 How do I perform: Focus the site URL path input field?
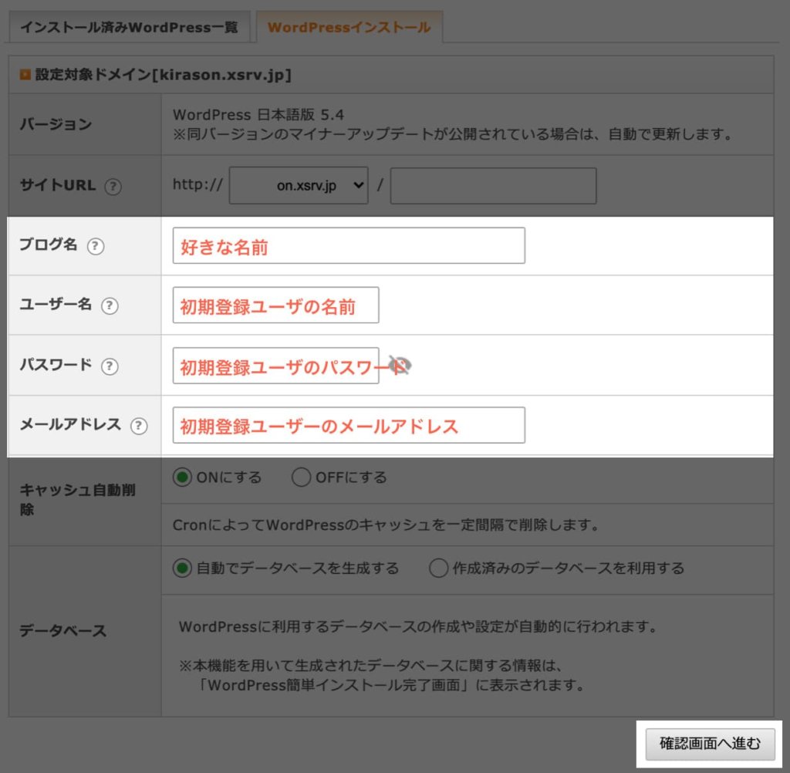click(493, 186)
